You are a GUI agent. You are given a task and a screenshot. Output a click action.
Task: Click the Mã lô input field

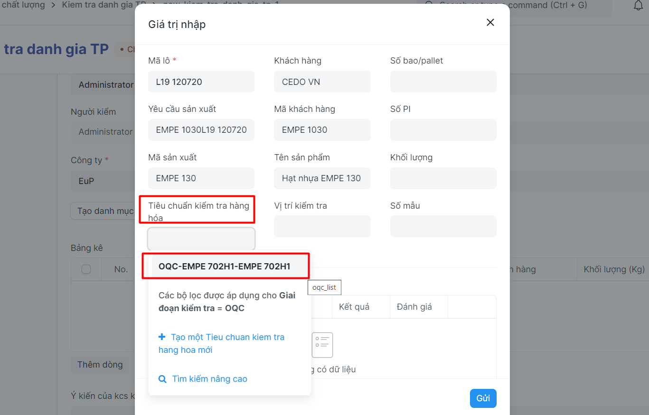pos(201,82)
